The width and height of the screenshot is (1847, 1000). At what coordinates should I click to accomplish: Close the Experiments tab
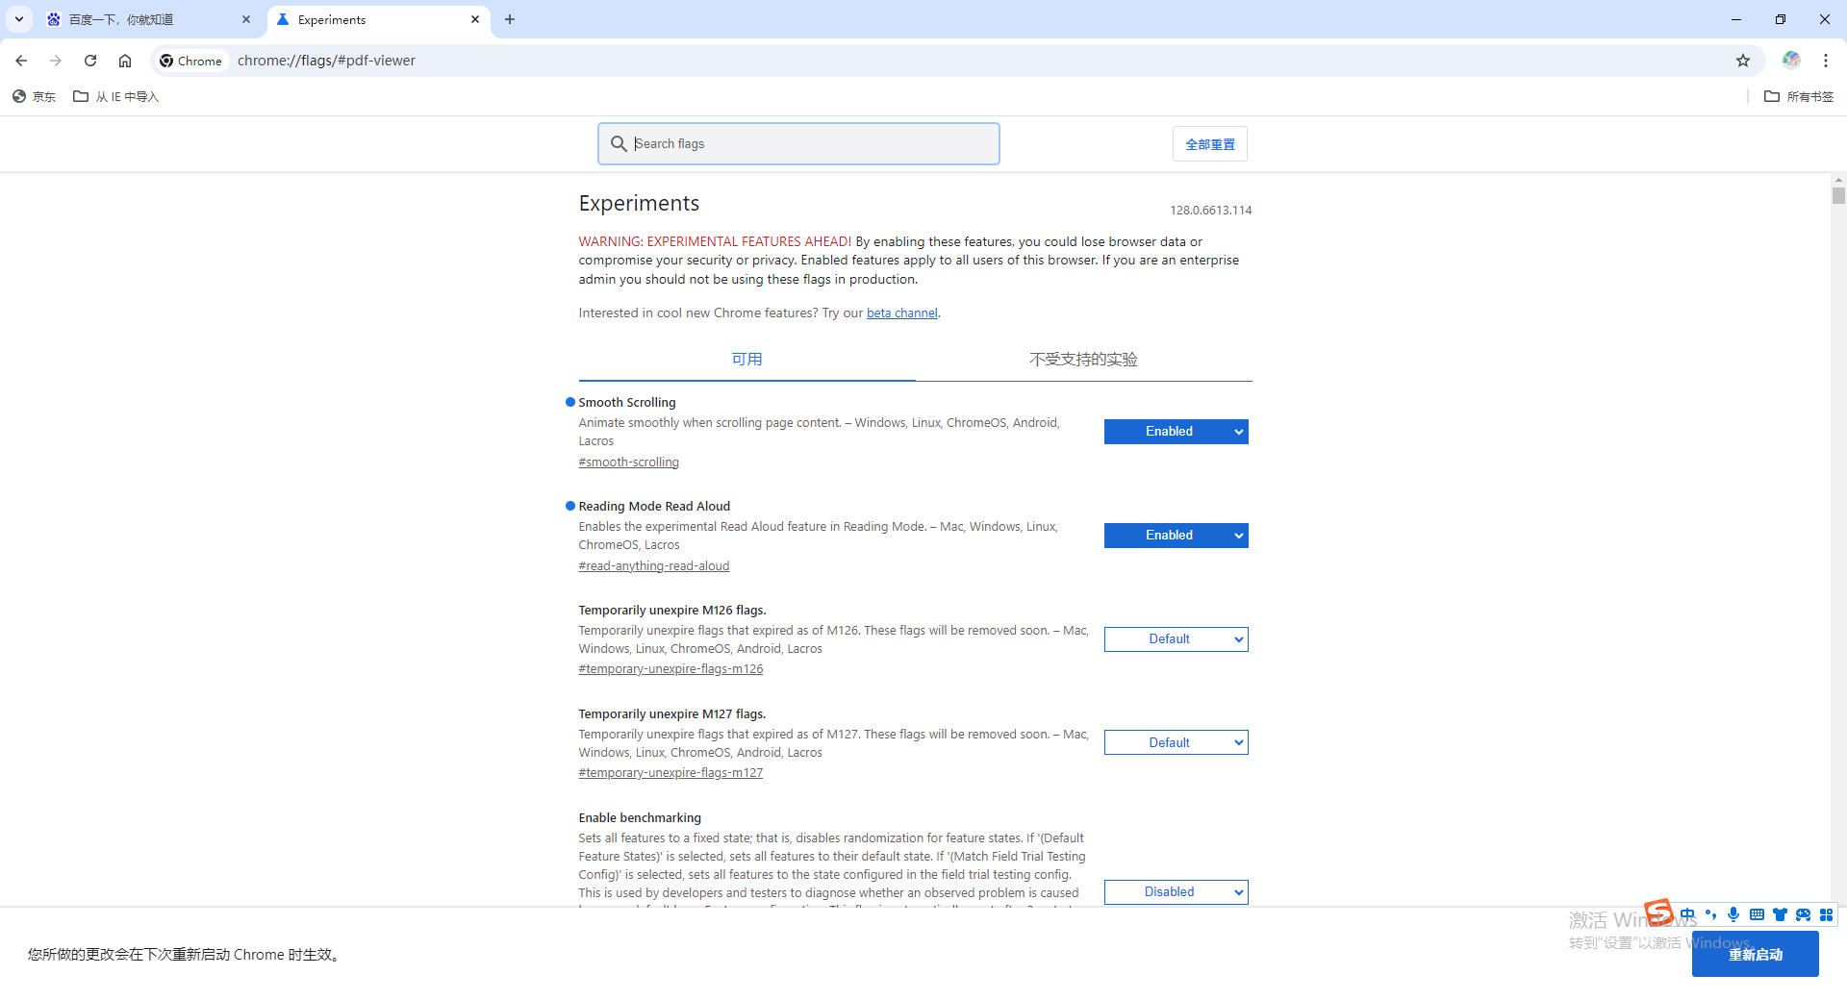(475, 19)
